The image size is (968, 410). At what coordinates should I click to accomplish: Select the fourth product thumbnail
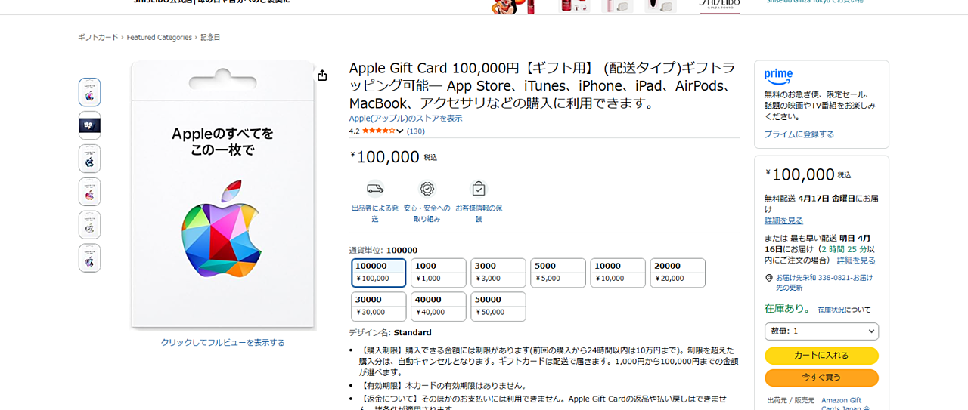[89, 192]
